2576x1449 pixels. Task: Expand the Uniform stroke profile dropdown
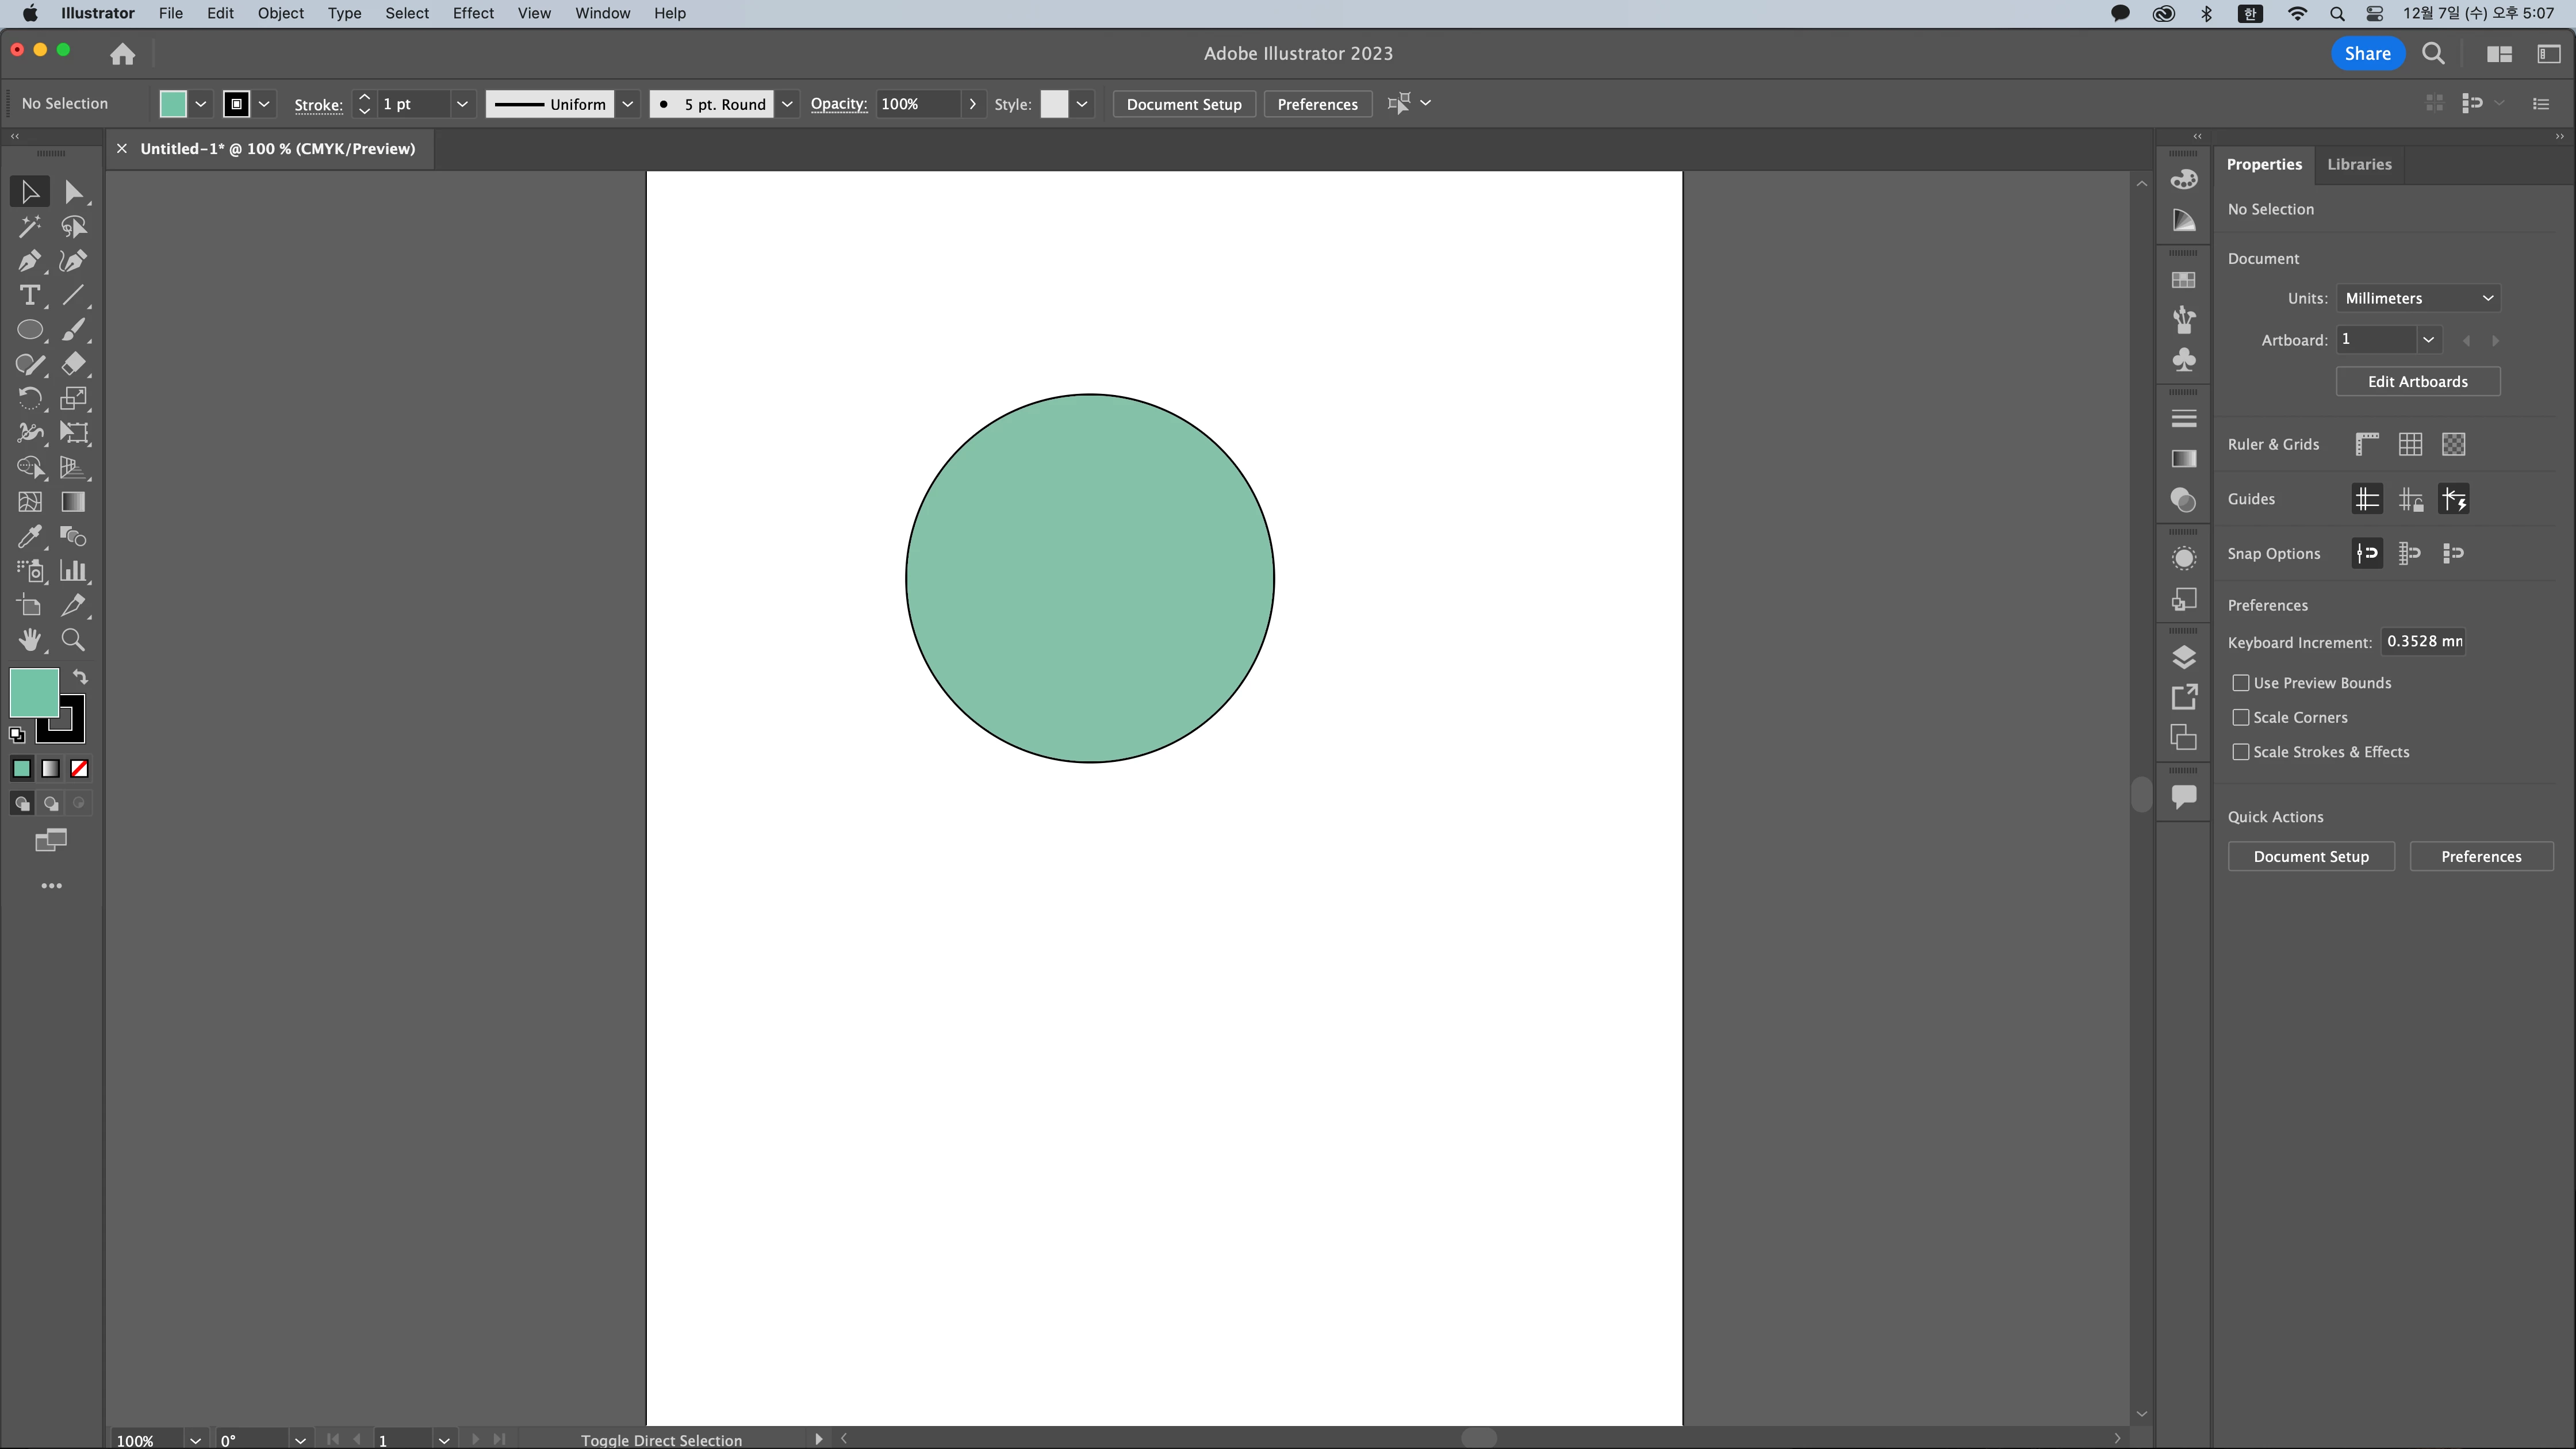(627, 104)
